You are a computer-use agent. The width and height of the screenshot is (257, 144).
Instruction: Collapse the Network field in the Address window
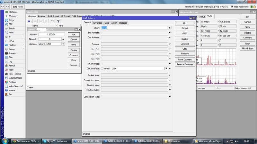[x=63, y=39]
